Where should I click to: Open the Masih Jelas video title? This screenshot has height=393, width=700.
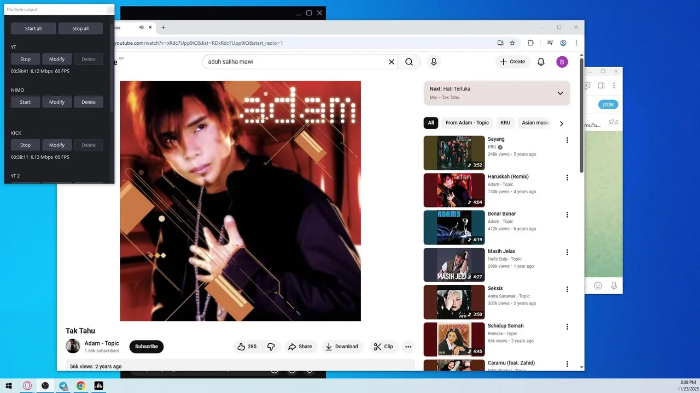pyautogui.click(x=501, y=251)
